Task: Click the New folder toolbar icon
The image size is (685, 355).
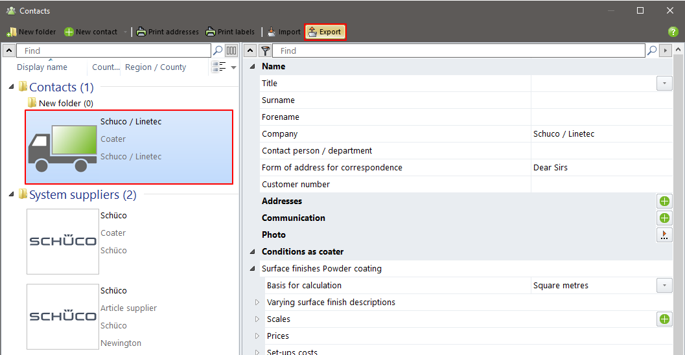Action: pos(12,32)
